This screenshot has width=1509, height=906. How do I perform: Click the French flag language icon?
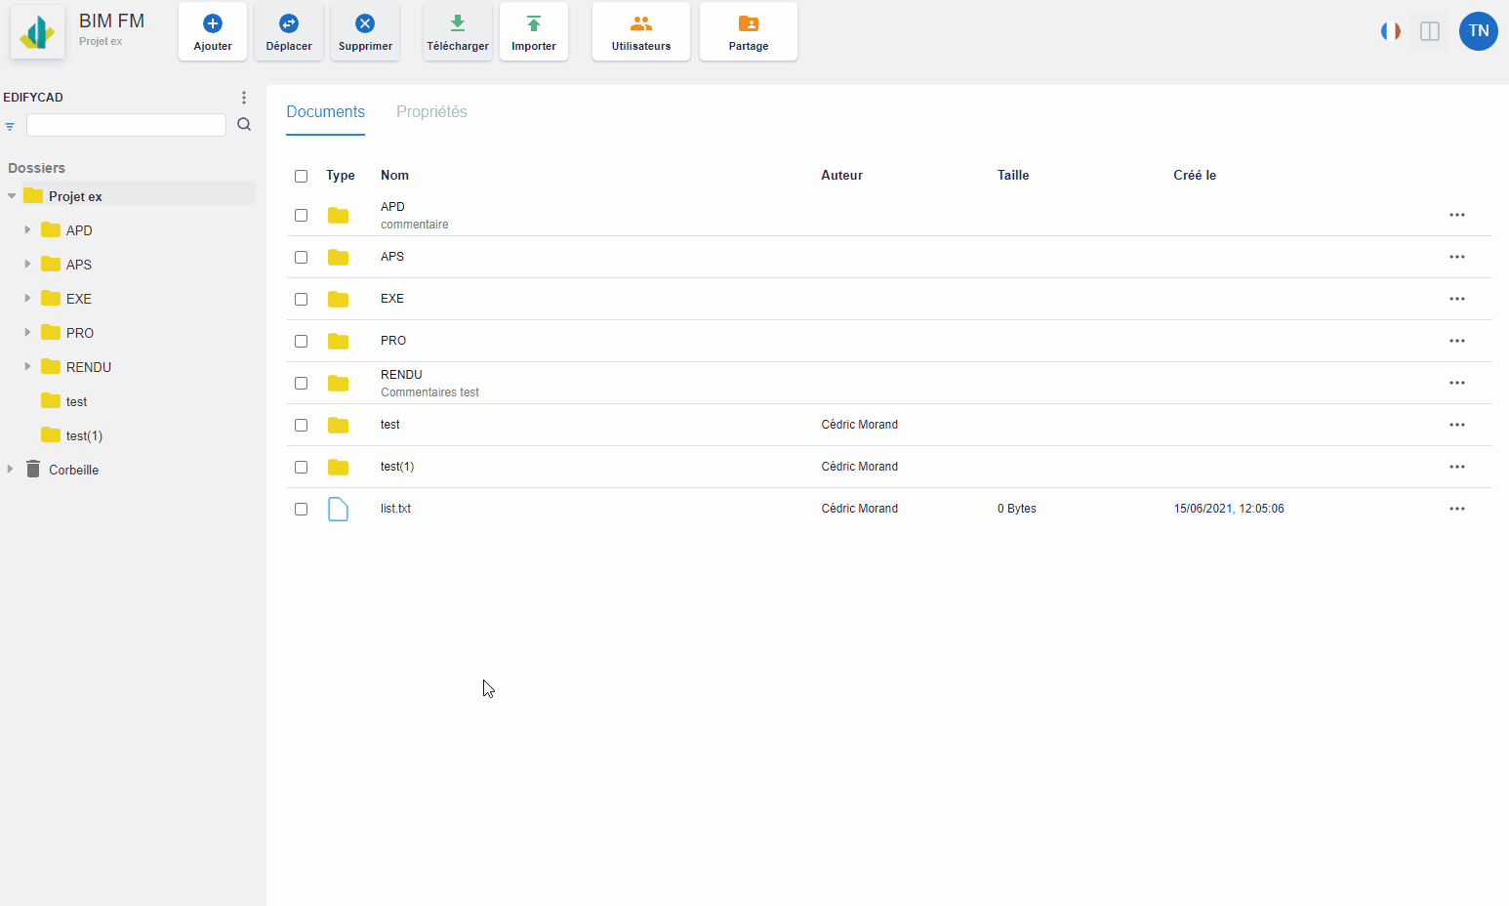(1390, 31)
